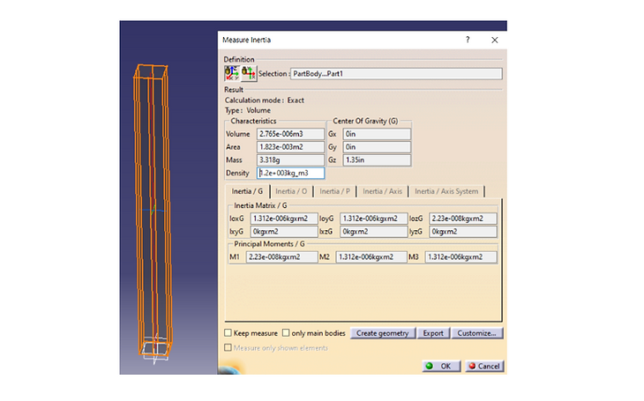The height and width of the screenshot is (401, 644).
Task: Toggle the only main bodies checkbox
Action: [286, 333]
